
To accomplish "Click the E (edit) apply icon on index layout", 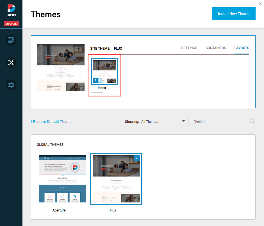I will tap(100, 80).
